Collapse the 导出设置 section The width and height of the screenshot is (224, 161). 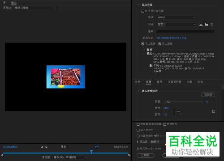(x=139, y=5)
